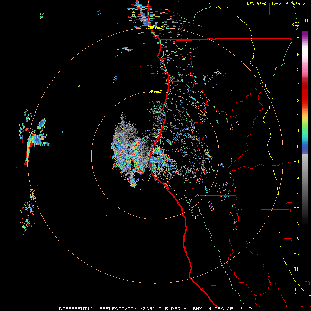
Task: Click the strong red echo at the western edge
Action: [28, 152]
